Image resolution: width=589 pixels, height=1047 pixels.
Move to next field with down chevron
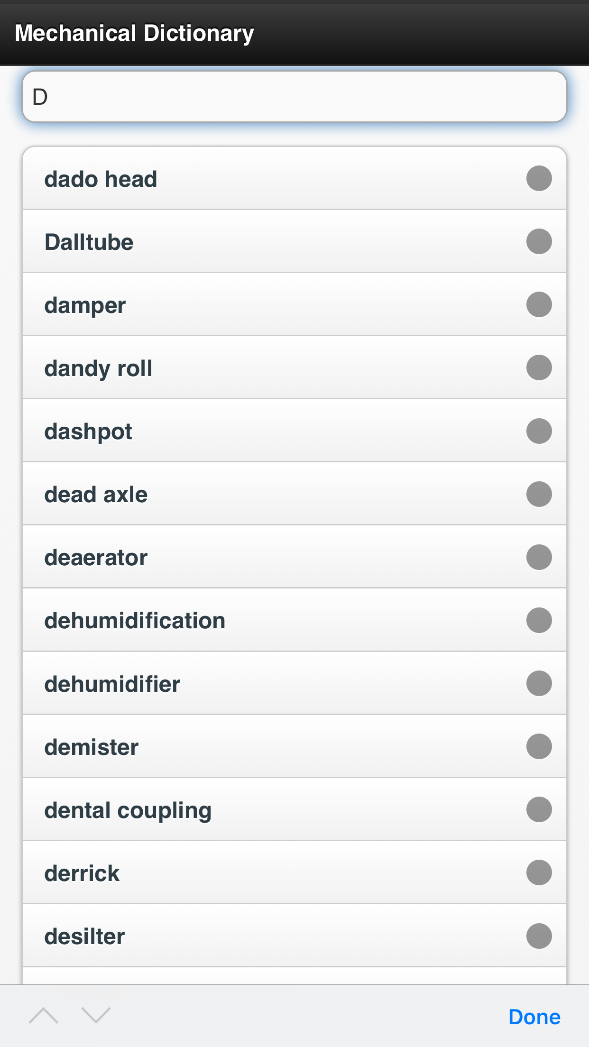96,1016
